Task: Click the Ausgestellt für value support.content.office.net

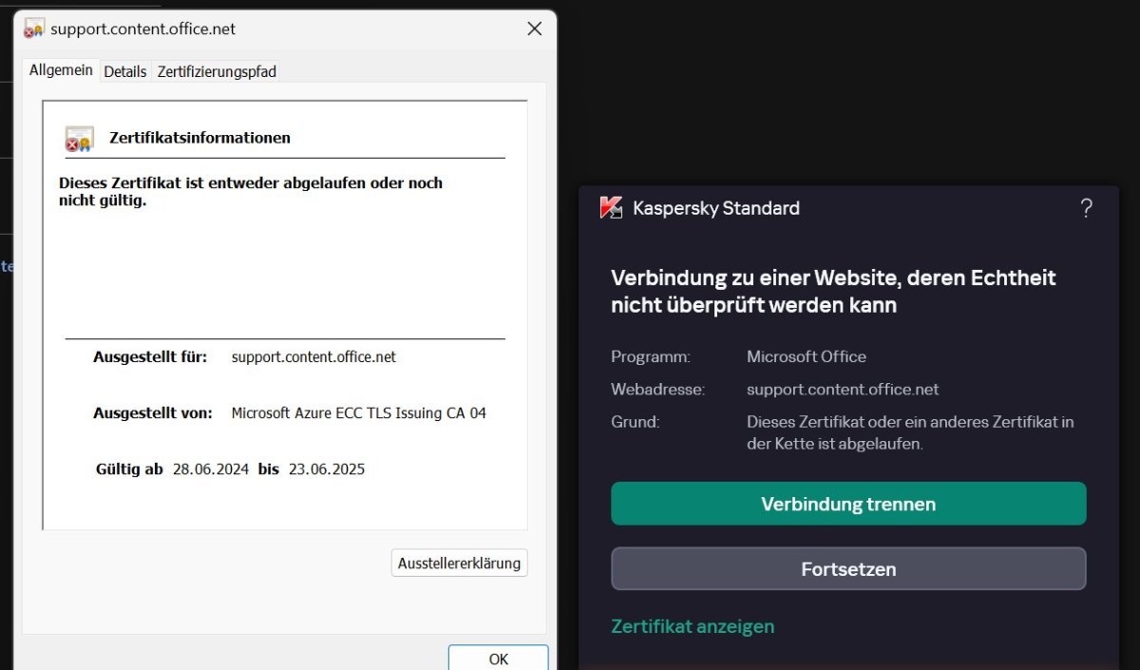Action: click(313, 357)
